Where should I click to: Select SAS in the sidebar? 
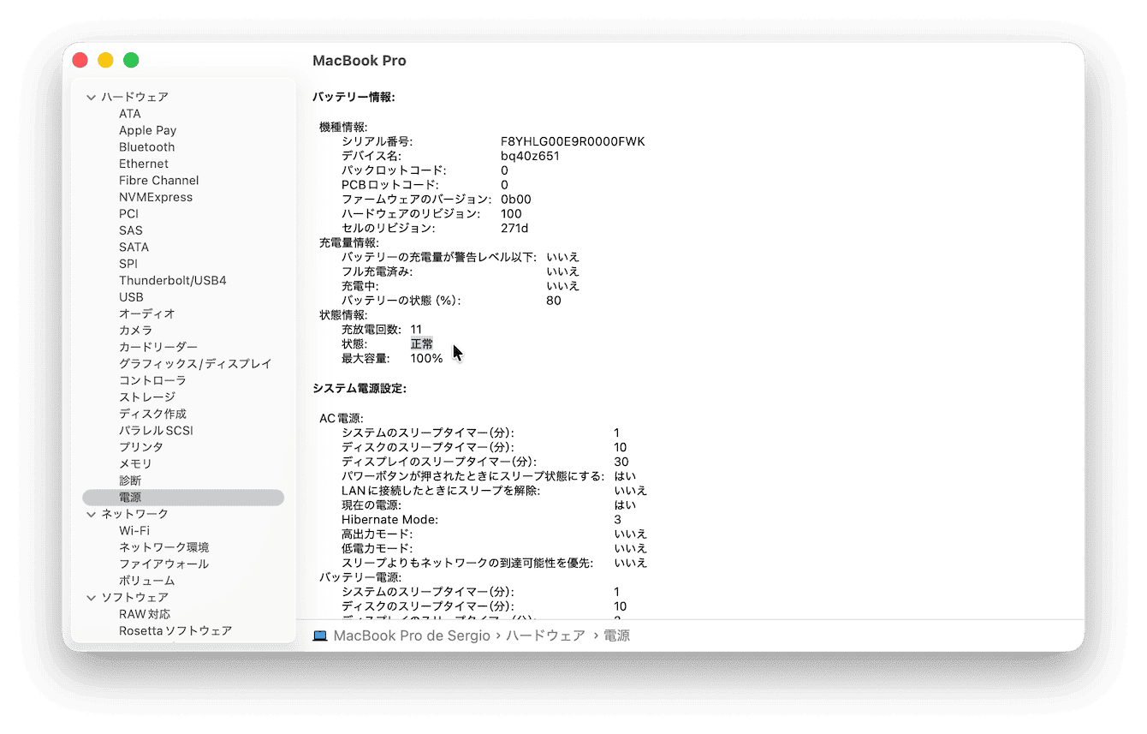(131, 230)
